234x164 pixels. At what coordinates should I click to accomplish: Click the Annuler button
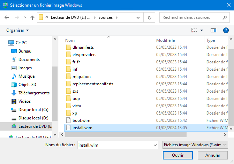(x=213, y=155)
